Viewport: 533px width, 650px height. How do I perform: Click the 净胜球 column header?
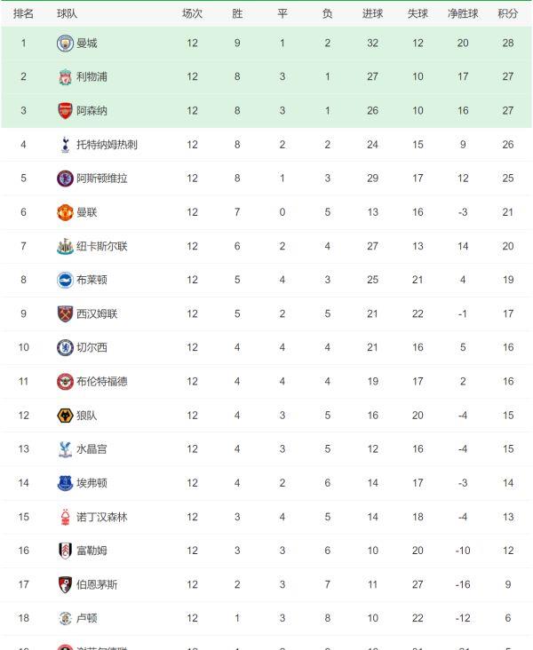pyautogui.click(x=463, y=13)
